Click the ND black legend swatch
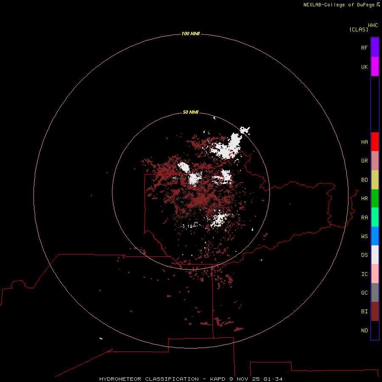 pyautogui.click(x=375, y=330)
